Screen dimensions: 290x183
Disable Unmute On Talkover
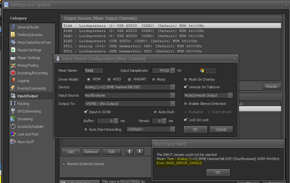pos(185,87)
